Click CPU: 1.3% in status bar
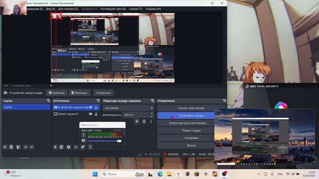 188,154
